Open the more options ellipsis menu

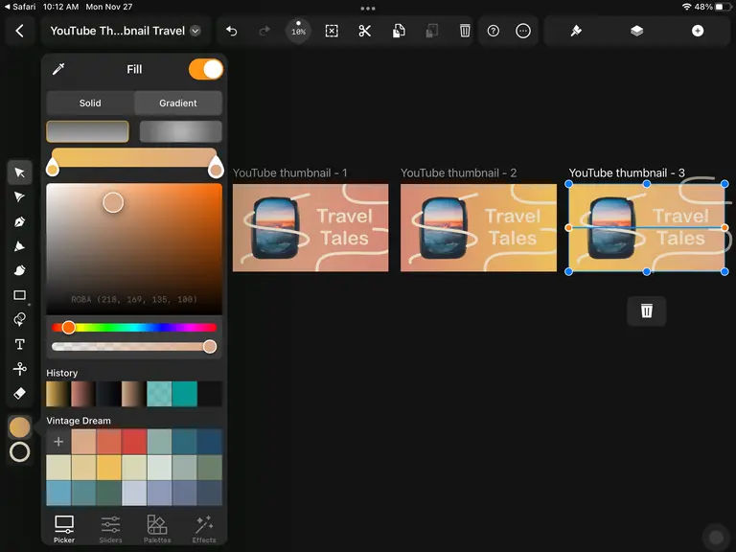[x=523, y=31]
